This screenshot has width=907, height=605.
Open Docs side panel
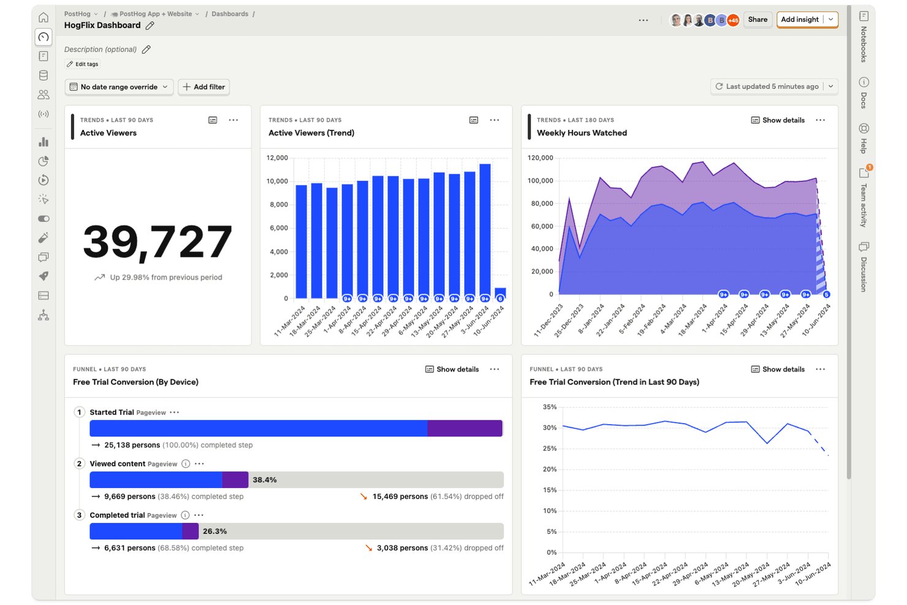[x=863, y=93]
